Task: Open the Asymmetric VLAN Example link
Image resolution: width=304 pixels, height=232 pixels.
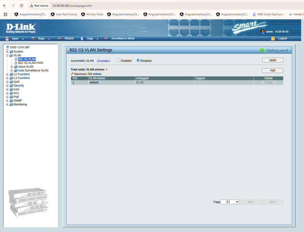Action: 103,61
